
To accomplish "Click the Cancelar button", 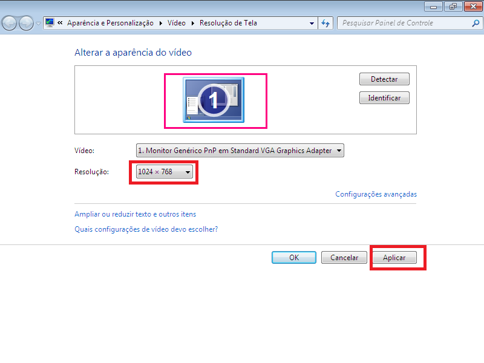I will pyautogui.click(x=344, y=258).
